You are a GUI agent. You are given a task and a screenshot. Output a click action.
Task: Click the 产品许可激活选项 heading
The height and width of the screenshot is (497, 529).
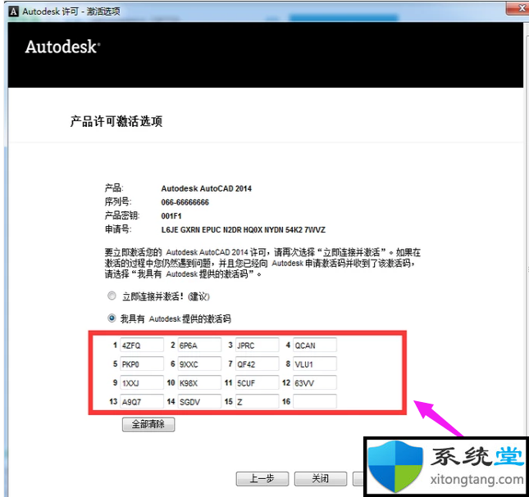(x=116, y=121)
